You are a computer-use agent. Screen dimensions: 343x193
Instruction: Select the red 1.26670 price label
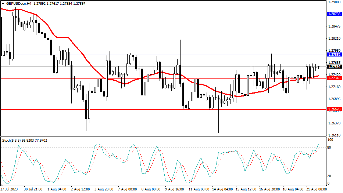click(334, 109)
